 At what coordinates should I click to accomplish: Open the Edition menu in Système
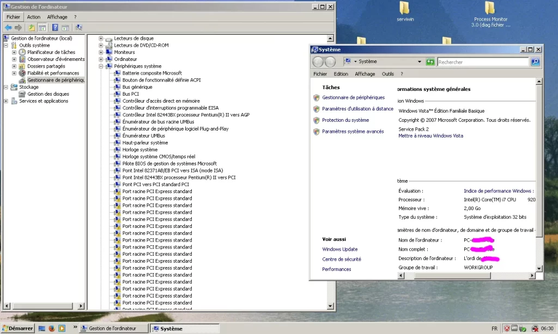point(341,74)
